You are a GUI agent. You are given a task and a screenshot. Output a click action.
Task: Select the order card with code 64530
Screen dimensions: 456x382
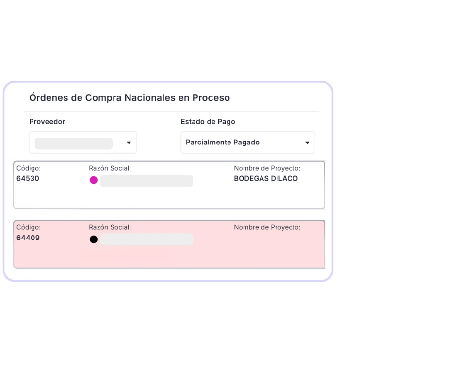click(x=169, y=185)
